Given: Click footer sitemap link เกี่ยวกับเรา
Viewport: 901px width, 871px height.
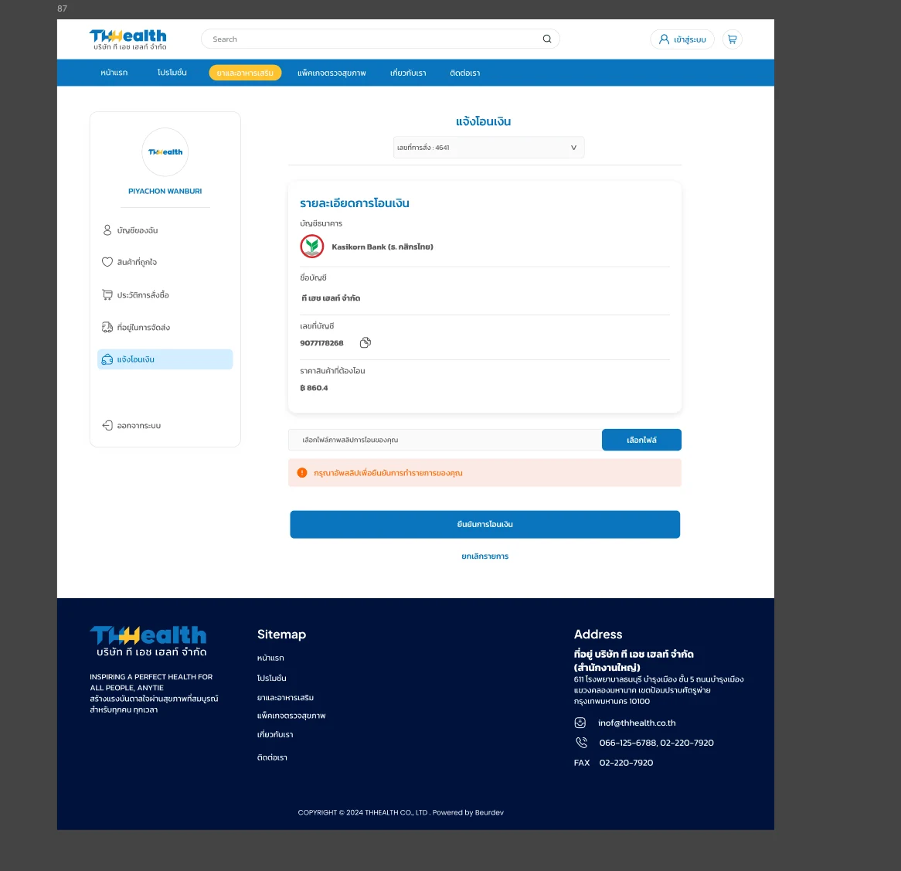Looking at the screenshot, I should tap(274, 735).
